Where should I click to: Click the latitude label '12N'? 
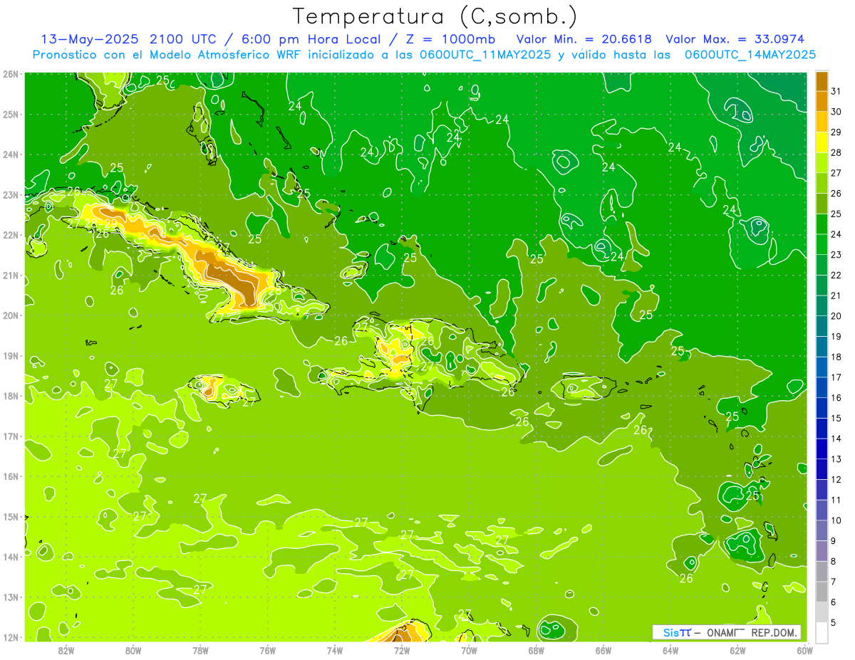click(x=11, y=637)
